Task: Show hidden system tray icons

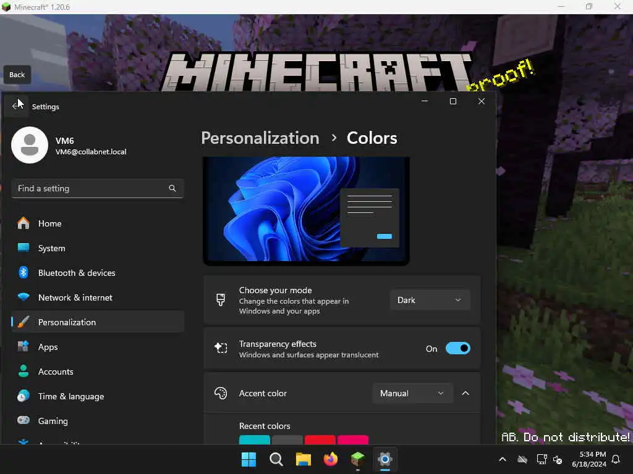Action: 503,459
